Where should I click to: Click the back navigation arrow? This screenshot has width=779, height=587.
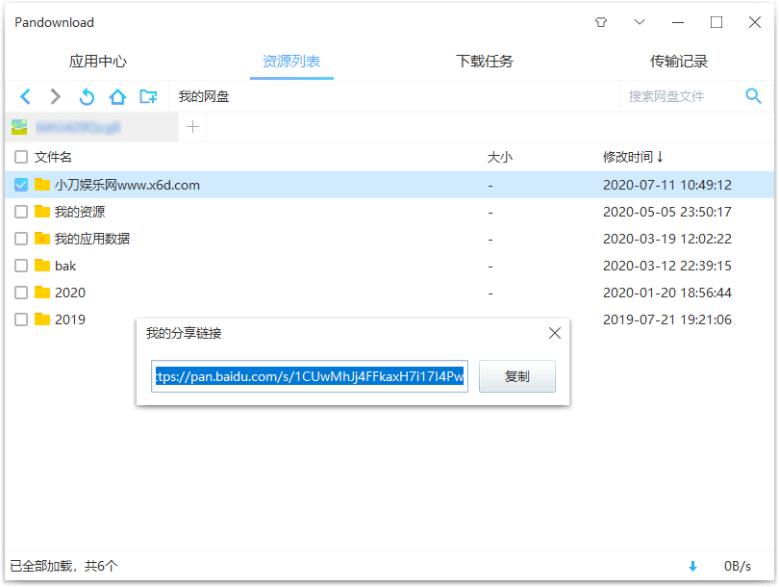click(x=26, y=96)
